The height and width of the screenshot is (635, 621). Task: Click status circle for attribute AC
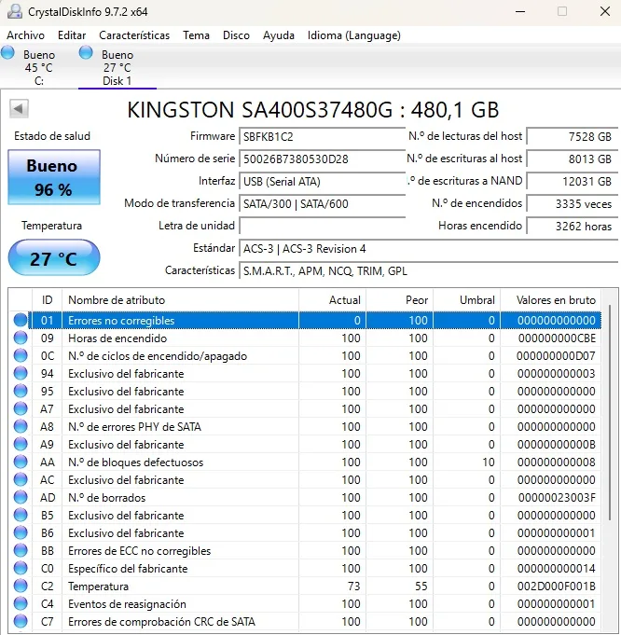click(x=21, y=480)
